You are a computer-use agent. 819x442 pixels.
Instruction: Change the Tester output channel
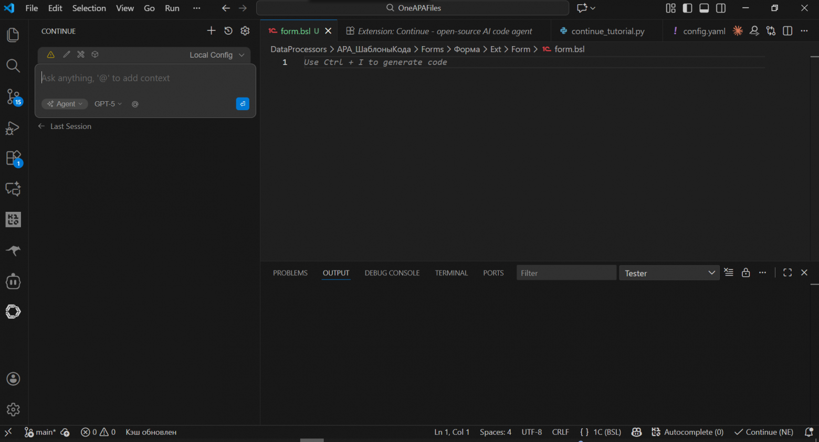669,272
